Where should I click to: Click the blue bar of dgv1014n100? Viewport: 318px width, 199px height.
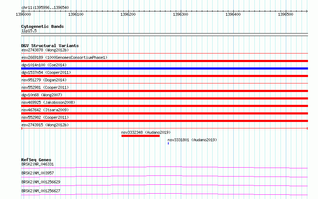pos(164,68)
